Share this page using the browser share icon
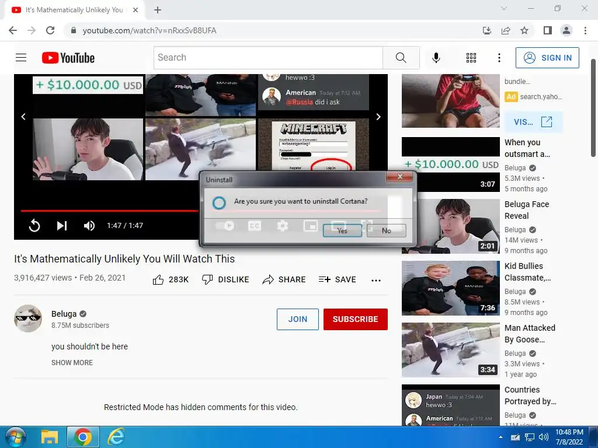This screenshot has width=598, height=448. (506, 30)
